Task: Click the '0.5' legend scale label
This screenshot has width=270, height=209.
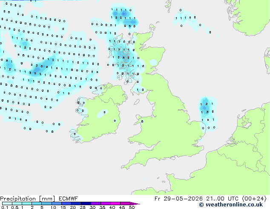Action: pos(15,207)
